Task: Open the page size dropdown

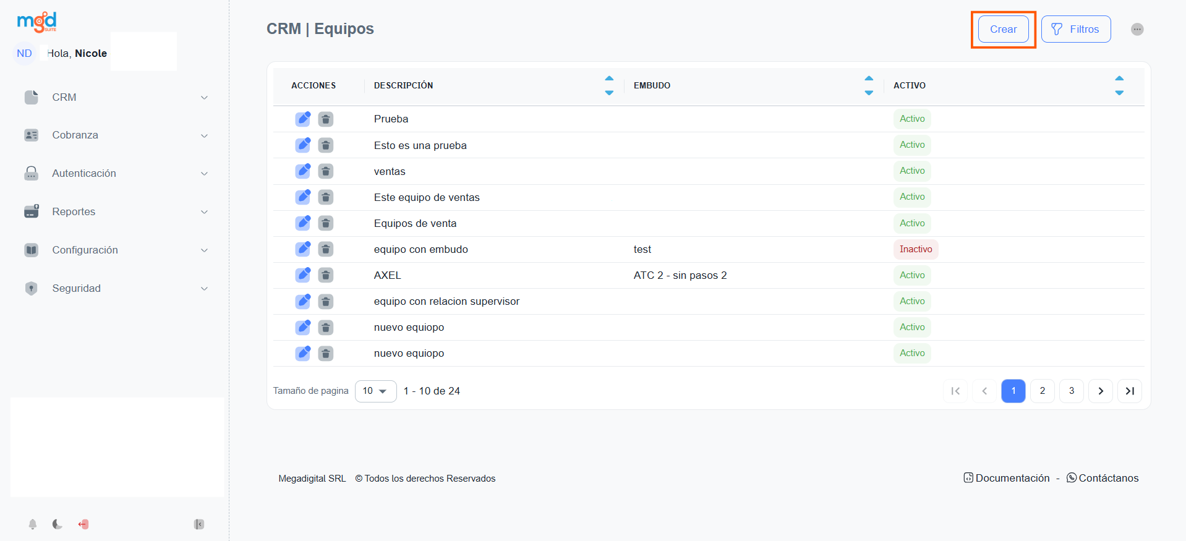Action: point(375,391)
